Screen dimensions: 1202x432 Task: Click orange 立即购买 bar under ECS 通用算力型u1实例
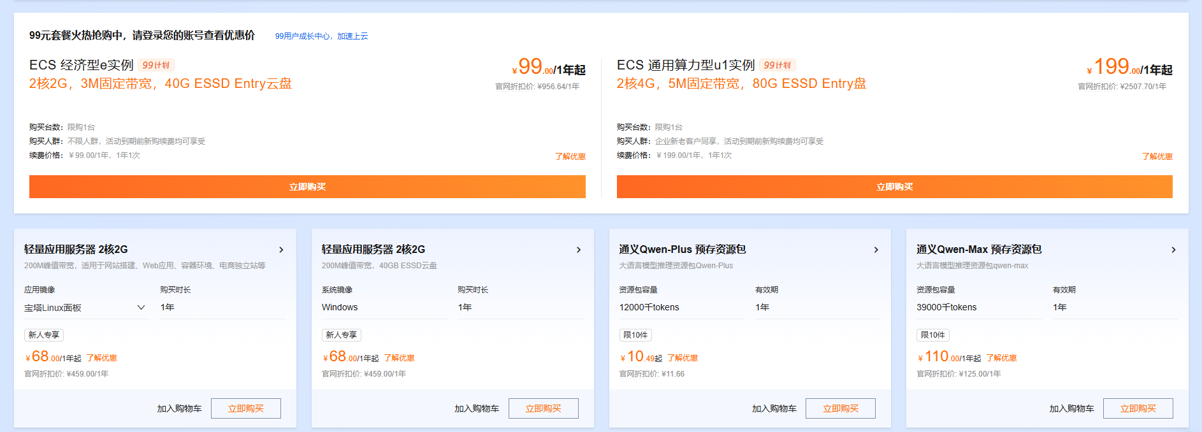pyautogui.click(x=894, y=187)
